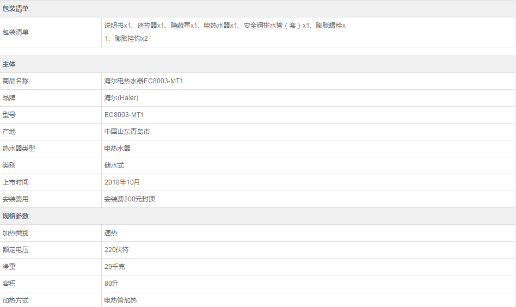Select the 加热类别 label

pos(15,233)
